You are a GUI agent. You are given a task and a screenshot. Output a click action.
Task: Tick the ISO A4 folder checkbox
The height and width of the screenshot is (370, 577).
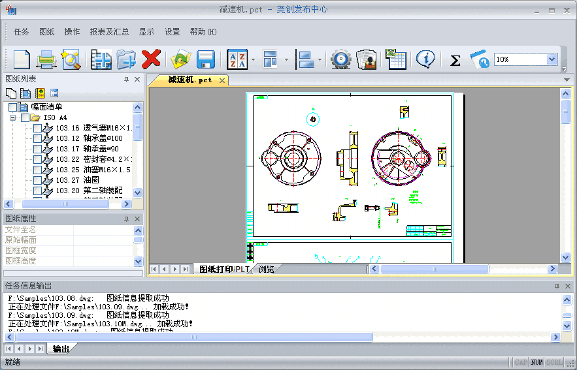coord(25,117)
